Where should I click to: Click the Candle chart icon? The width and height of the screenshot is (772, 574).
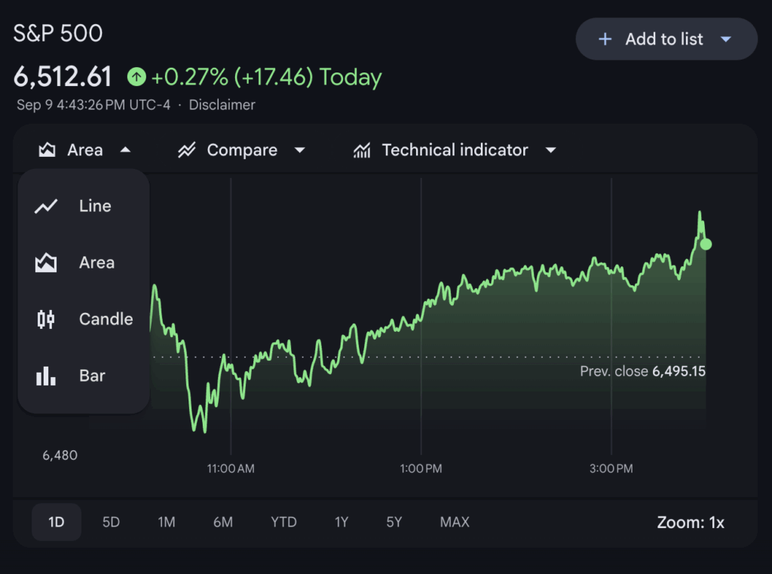pos(46,320)
